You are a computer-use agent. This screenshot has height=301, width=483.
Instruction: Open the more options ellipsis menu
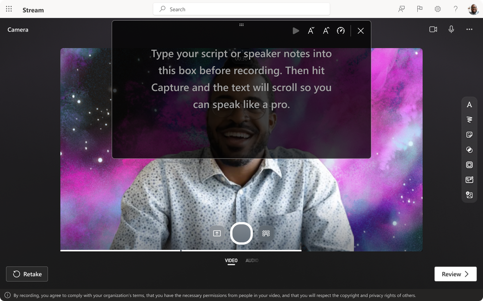pyautogui.click(x=469, y=29)
